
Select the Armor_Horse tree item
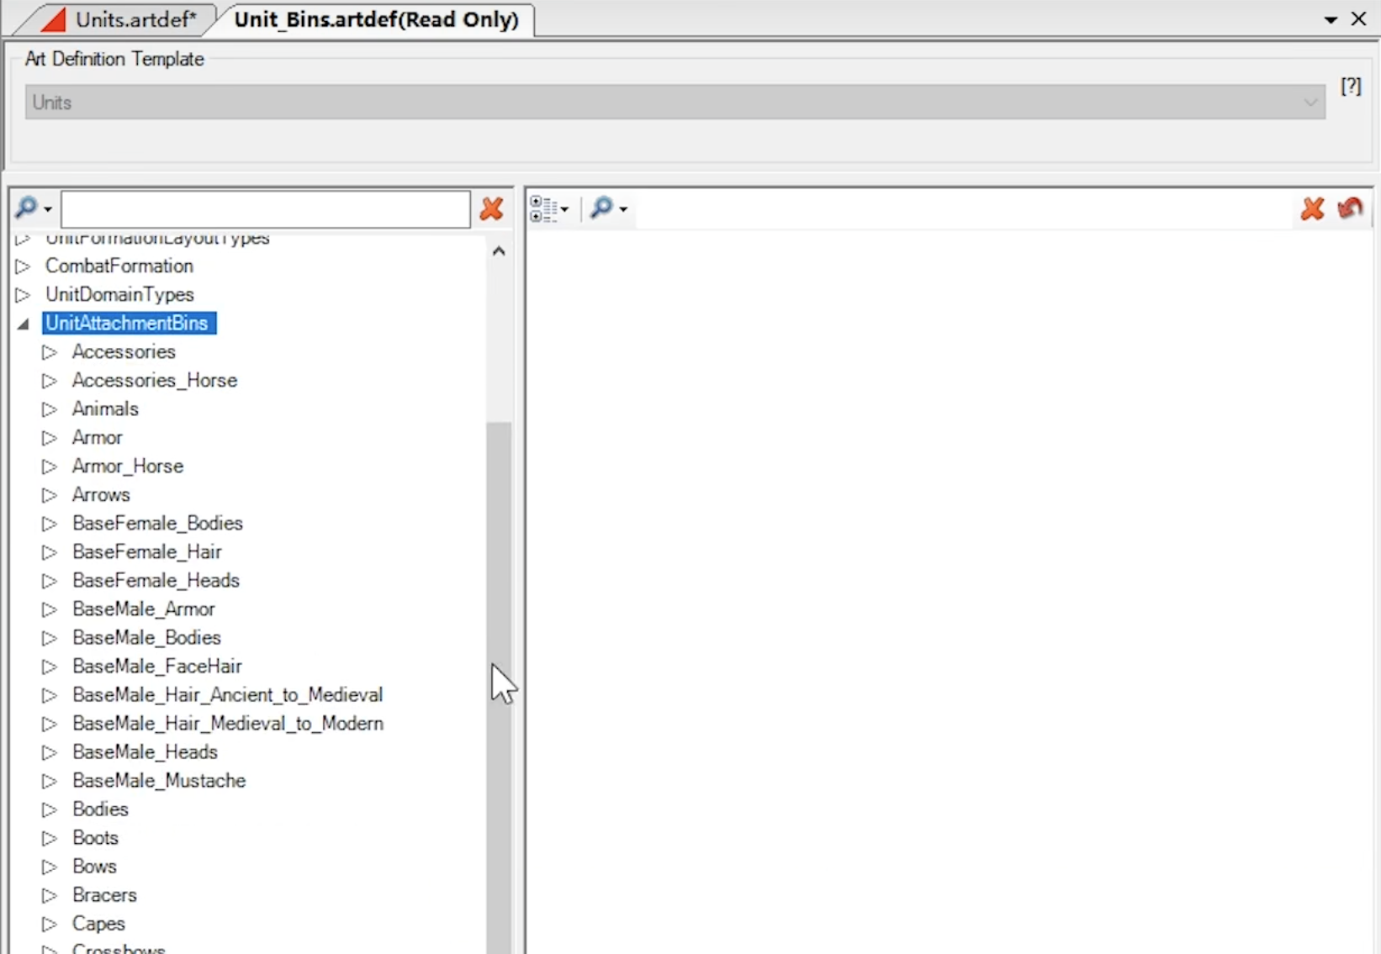(128, 466)
